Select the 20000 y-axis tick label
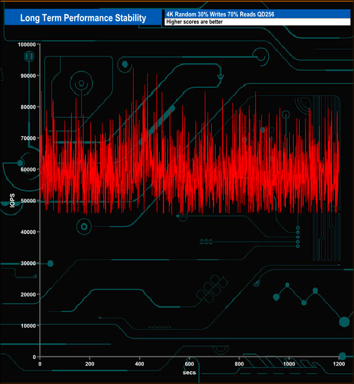The width and height of the screenshot is (354, 384). tap(27, 295)
